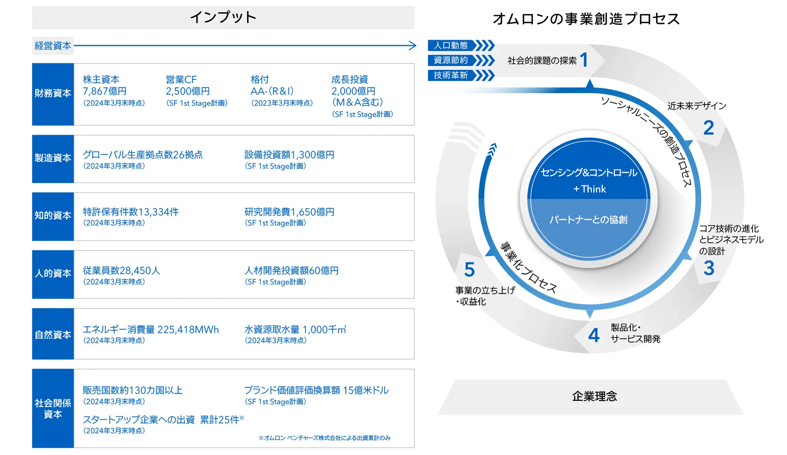This screenshot has height=455, width=787.
Task: Click chevron arrows beside 資源節約
Action: pyautogui.click(x=485, y=60)
